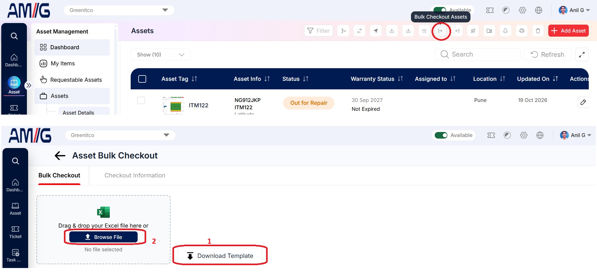The height and width of the screenshot is (274, 597).
Task: Click the theme contrast icon on the Asset Bulk Checkout header
Action: [507, 135]
